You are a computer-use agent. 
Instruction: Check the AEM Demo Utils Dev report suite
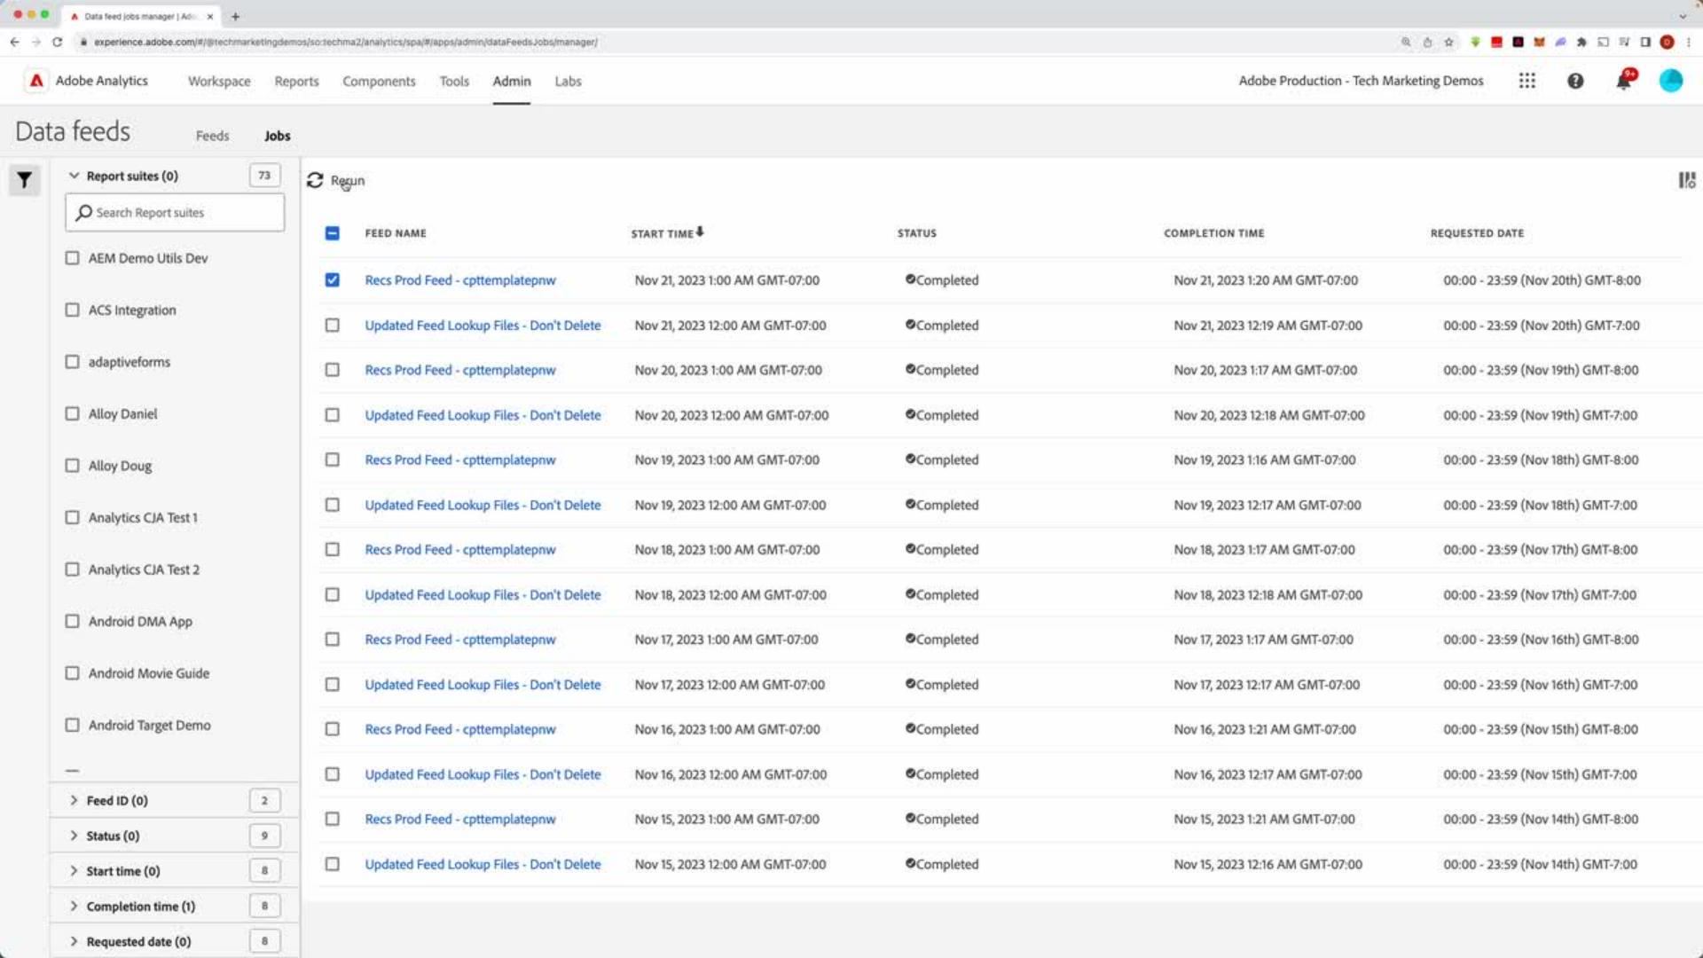pyautogui.click(x=72, y=258)
